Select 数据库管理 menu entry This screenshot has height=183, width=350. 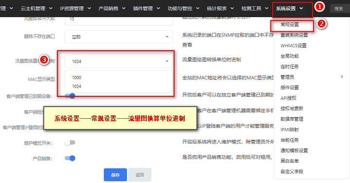click(292, 119)
